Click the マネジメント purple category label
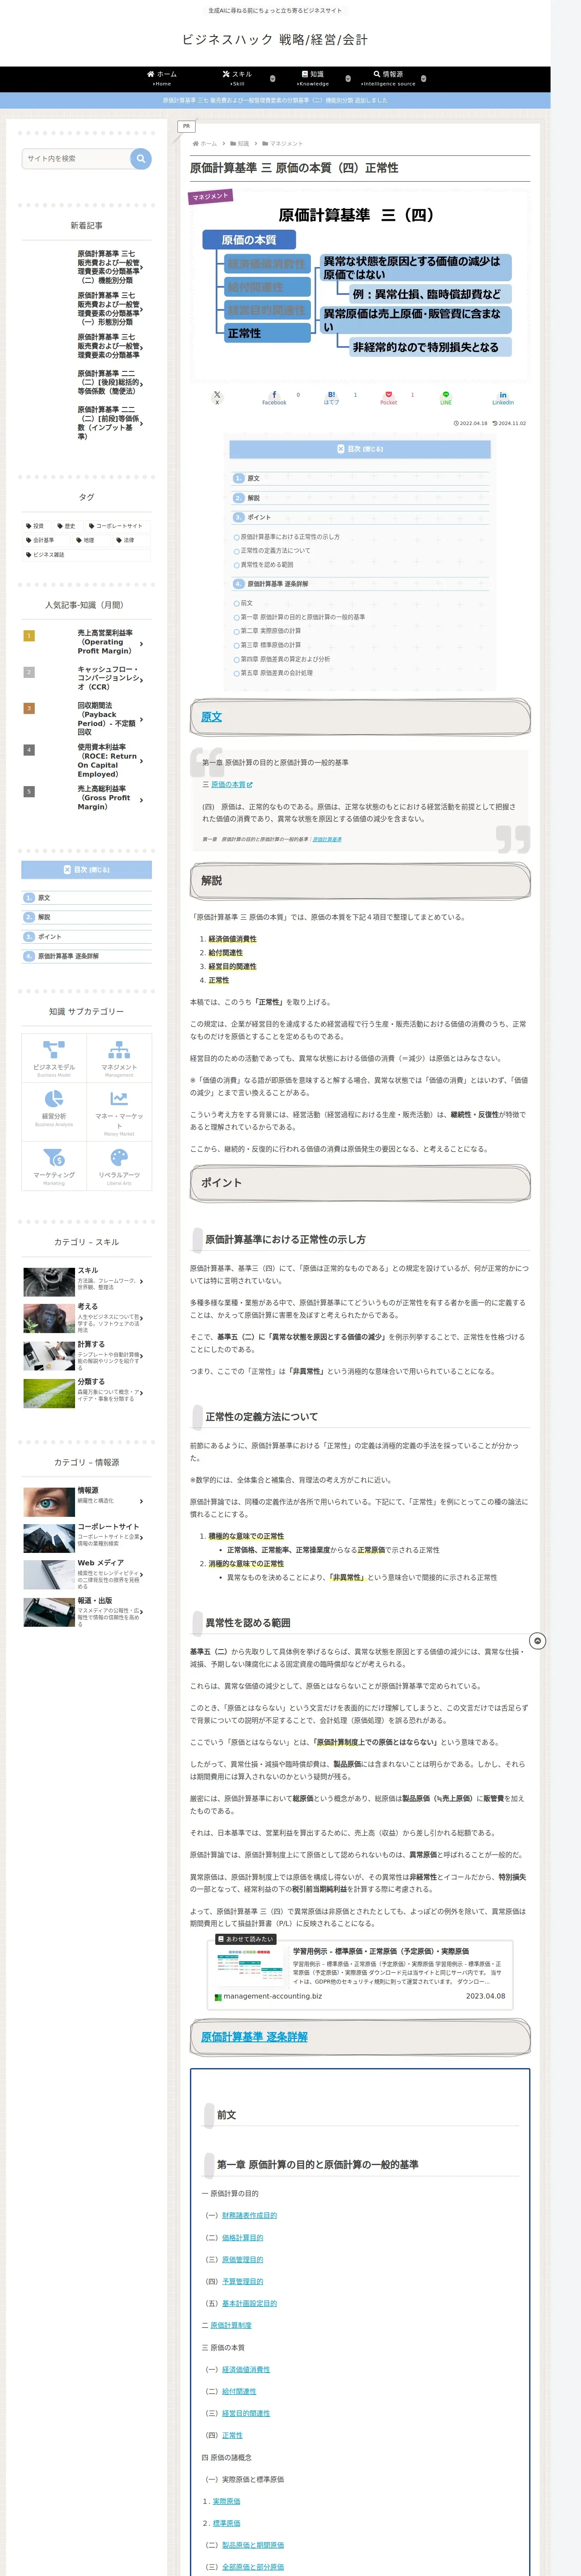This screenshot has width=581, height=2576. (x=211, y=196)
